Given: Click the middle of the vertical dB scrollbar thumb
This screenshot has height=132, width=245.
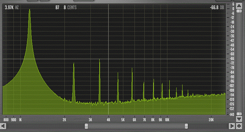Looking at the screenshot, I should click(x=239, y=63).
